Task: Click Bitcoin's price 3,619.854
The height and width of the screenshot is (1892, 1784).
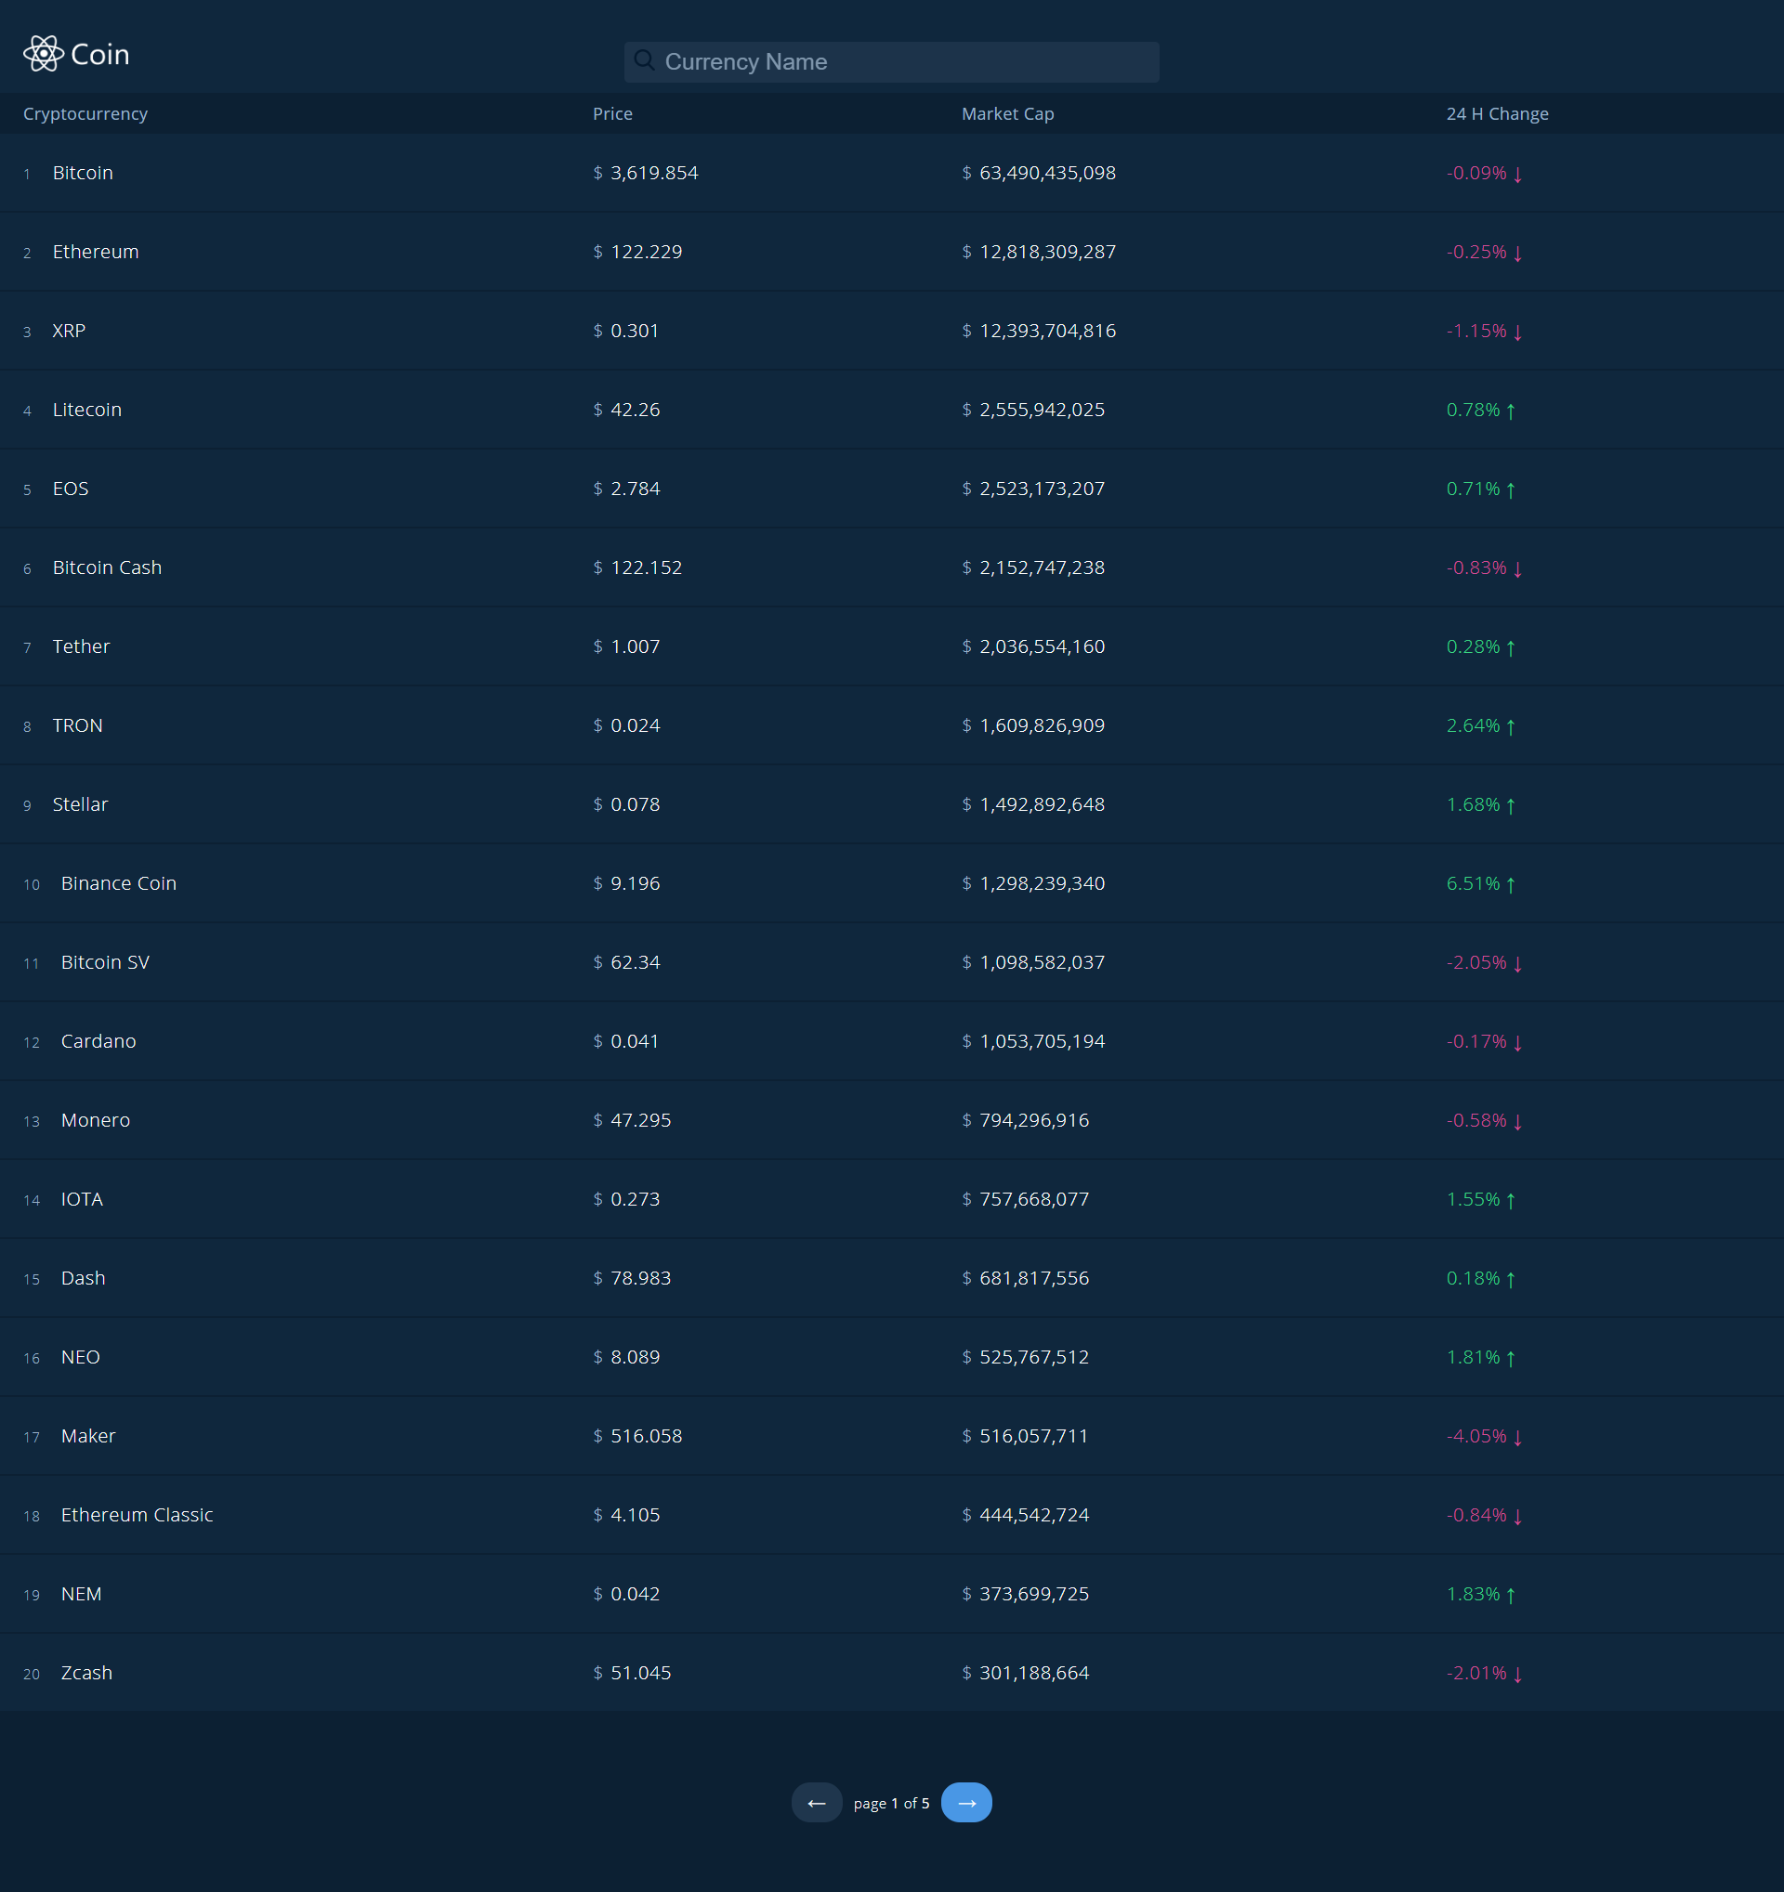Action: (x=654, y=172)
